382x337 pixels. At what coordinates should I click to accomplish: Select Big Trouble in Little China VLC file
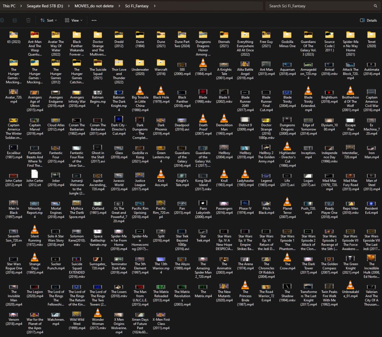tap(140, 91)
